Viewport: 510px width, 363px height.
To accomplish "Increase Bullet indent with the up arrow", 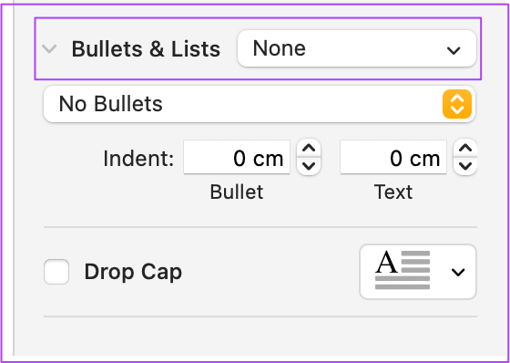I will pos(309,149).
